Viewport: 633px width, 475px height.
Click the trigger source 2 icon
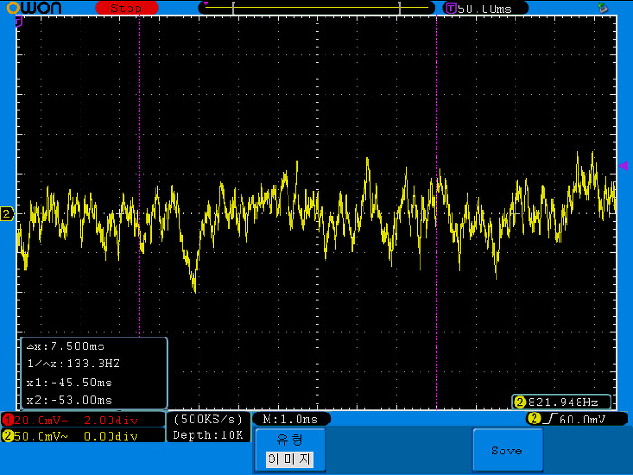pos(534,418)
